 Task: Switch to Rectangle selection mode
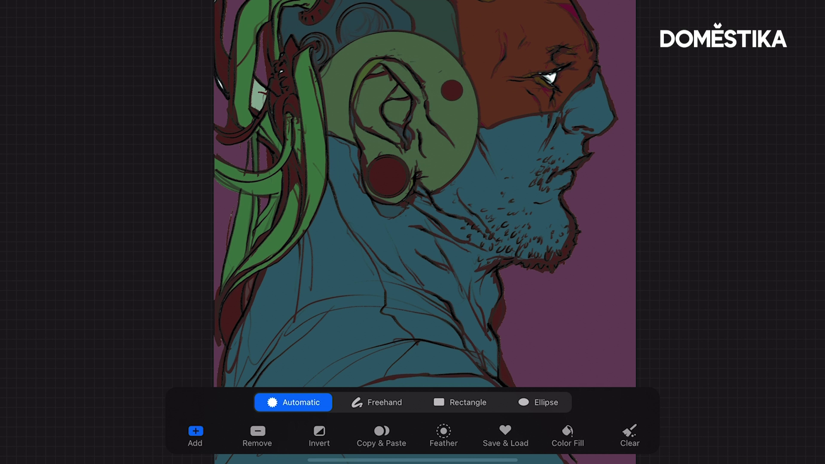[x=460, y=402]
